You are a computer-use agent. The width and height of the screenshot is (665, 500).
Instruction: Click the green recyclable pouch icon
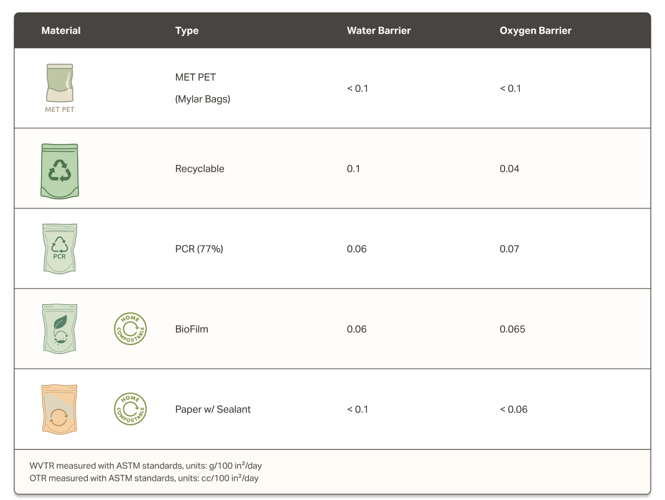pos(60,171)
